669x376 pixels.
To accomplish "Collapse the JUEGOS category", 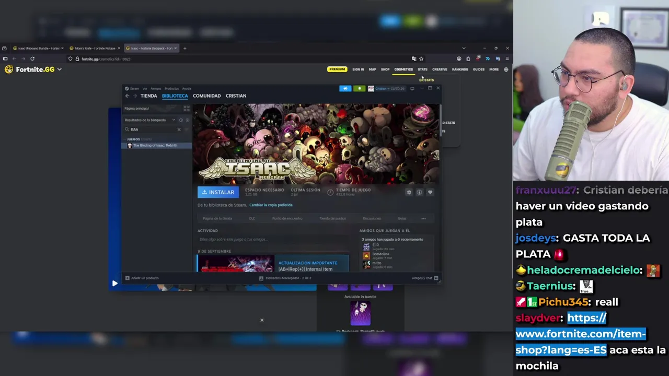I will pyautogui.click(x=133, y=139).
